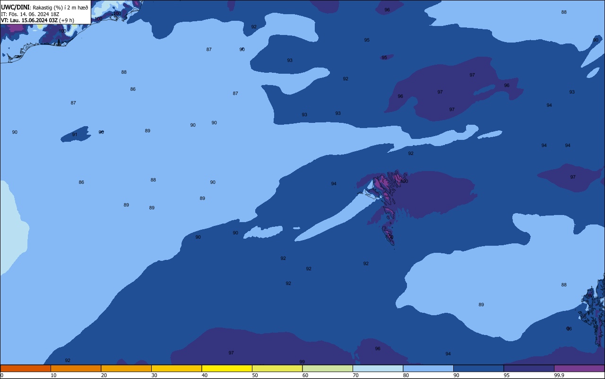
Task: Click the legend tick label '50'
Action: pyautogui.click(x=255, y=375)
